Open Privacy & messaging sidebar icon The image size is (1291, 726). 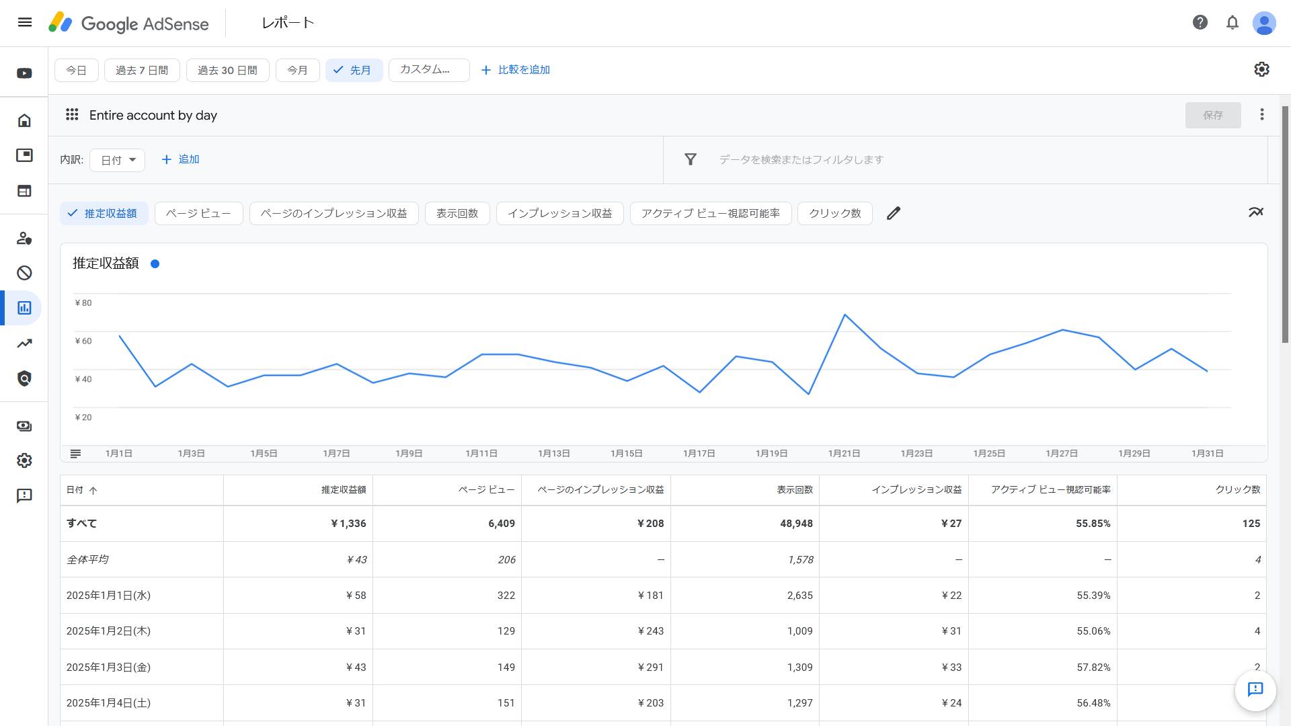coord(24,238)
